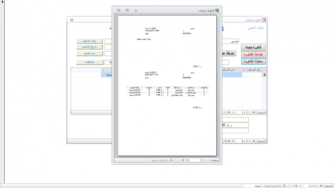Screen dimensions: 334x188
Task: Click the filter icon in print preview footer
Action: (171, 160)
